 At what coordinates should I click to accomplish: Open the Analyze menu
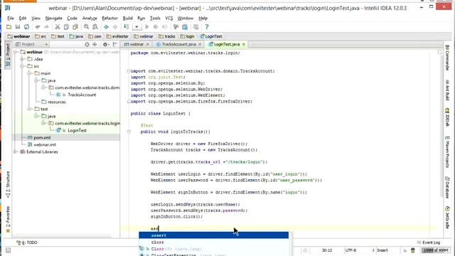pos(90,18)
